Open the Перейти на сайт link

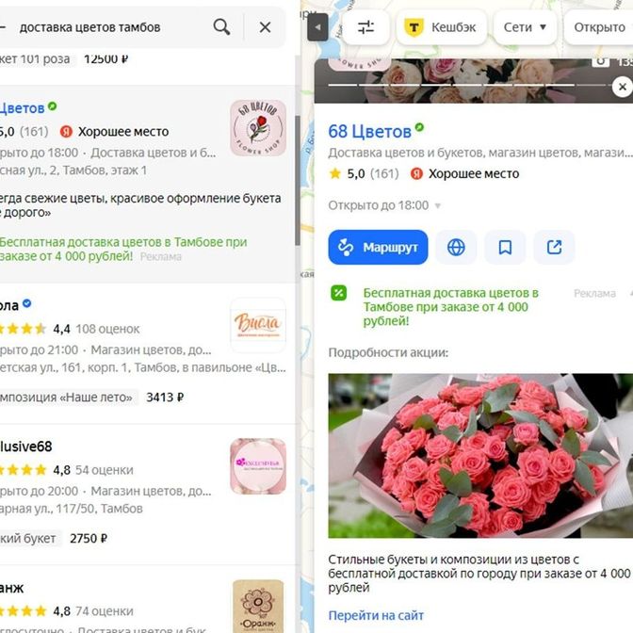tap(376, 616)
